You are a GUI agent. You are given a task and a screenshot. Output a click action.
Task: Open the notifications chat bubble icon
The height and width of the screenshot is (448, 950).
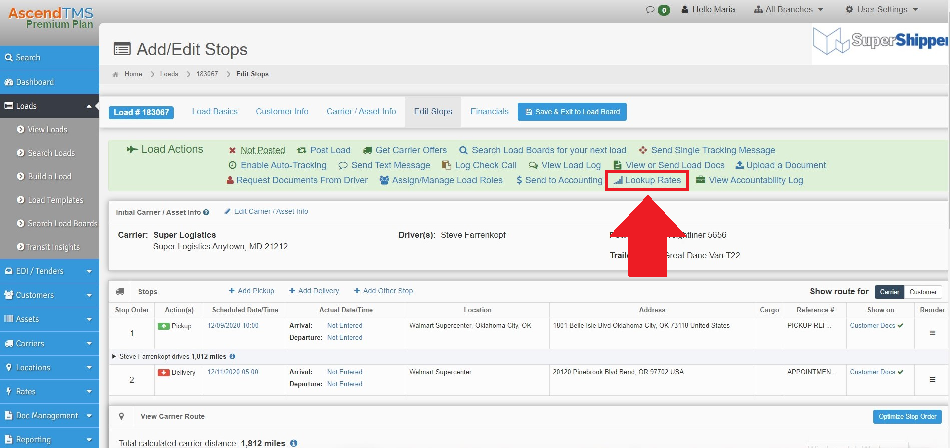[x=650, y=10]
